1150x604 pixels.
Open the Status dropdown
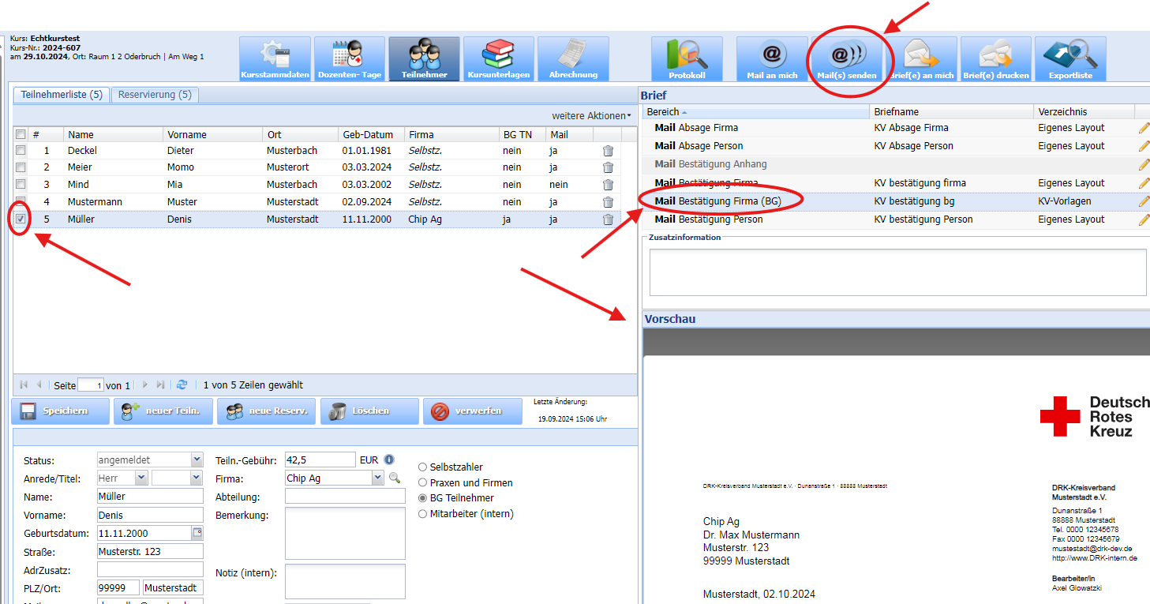(197, 460)
